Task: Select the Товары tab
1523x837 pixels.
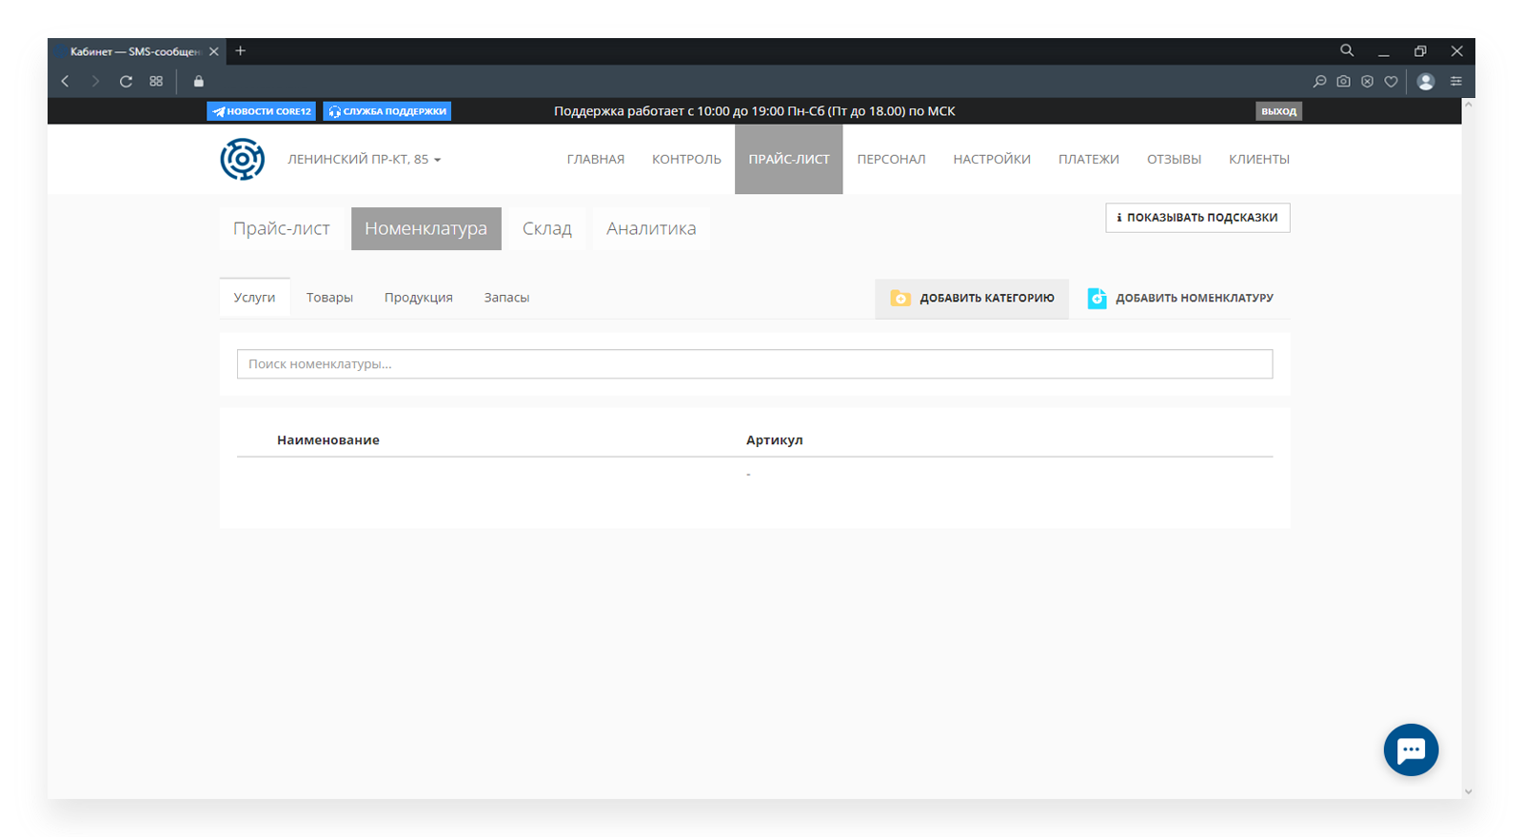Action: (329, 298)
